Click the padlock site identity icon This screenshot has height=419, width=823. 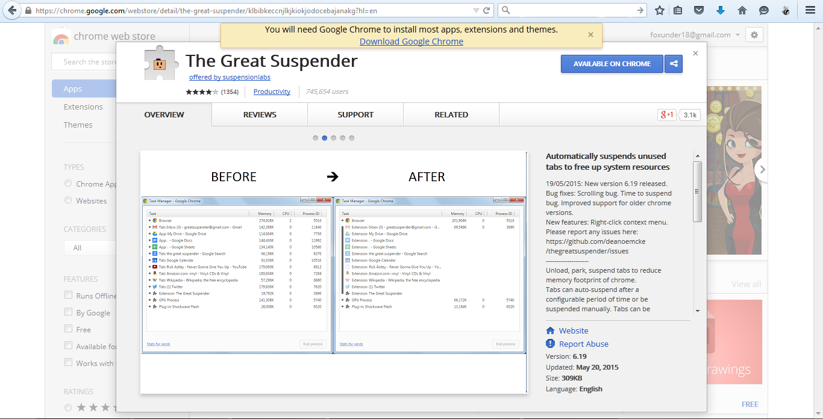click(28, 11)
